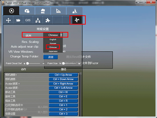Screen dimensions: 157x118
Task: Select Chinese in the dropdown list
Action: coord(53,47)
